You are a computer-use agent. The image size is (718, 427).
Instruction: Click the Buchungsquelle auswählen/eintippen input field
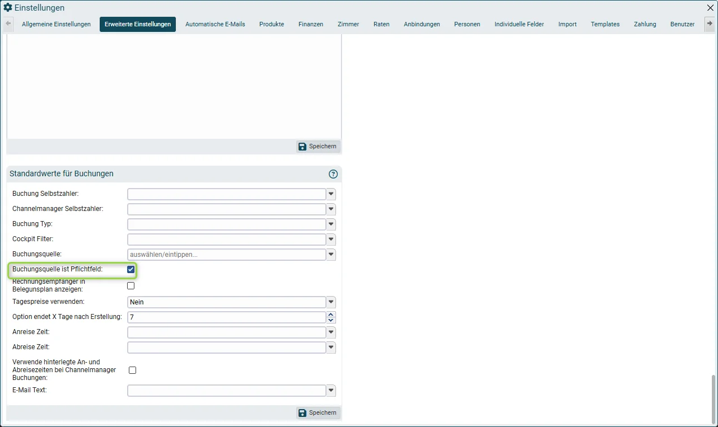pyautogui.click(x=227, y=255)
